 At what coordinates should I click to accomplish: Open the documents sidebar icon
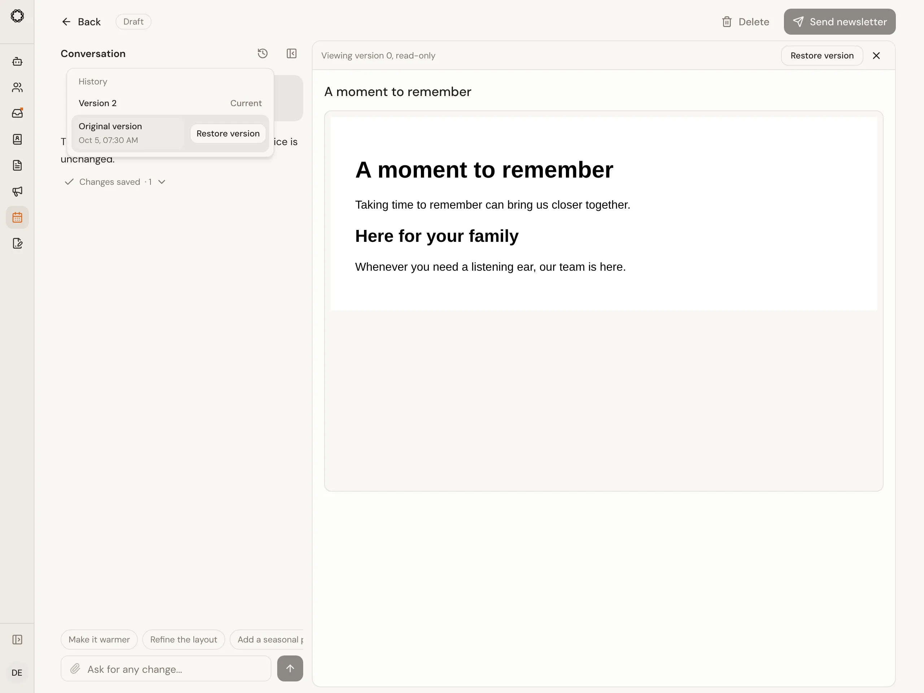17,165
